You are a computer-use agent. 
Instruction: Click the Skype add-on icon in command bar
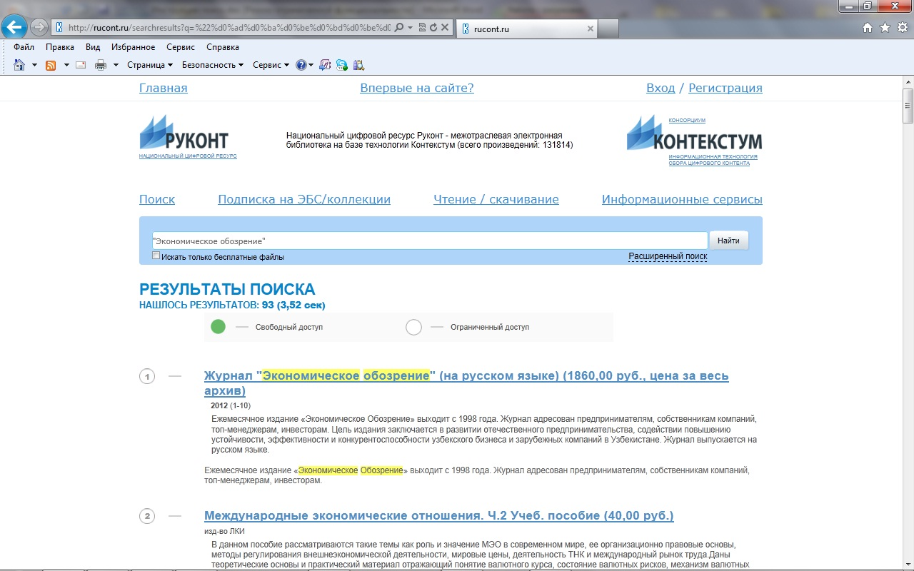pyautogui.click(x=342, y=65)
